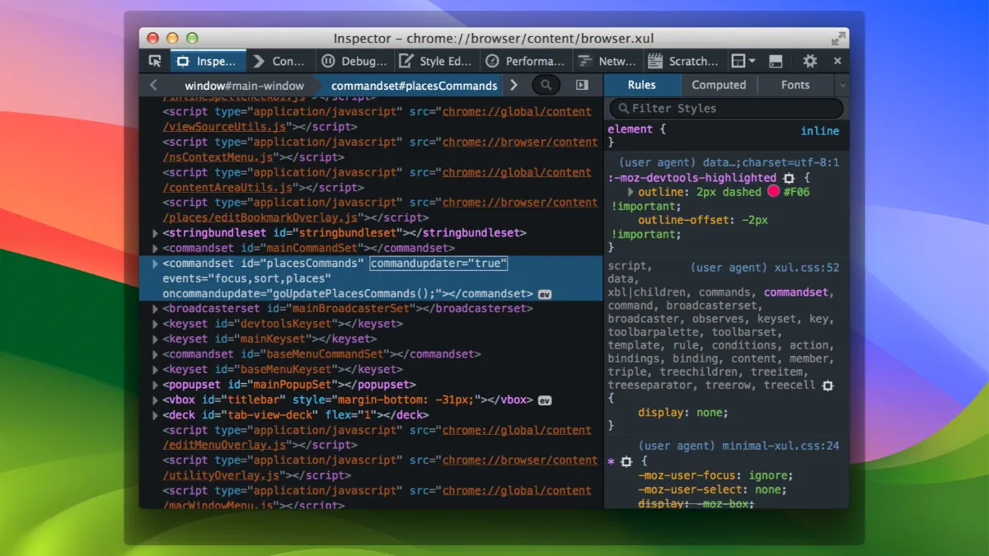Open the frame selector dropdown
Image resolution: width=989 pixels, height=556 pixels.
point(743,61)
